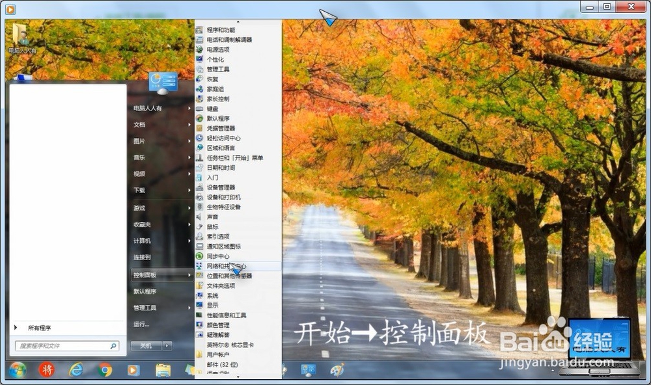This screenshot has height=385, width=651.
Task: Click the 关机 shut down button
Action: (x=146, y=345)
